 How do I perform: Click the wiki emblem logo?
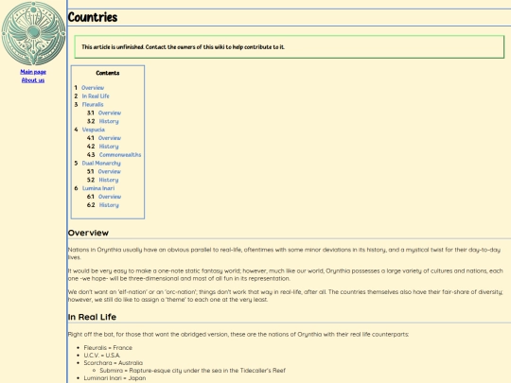coord(33,33)
